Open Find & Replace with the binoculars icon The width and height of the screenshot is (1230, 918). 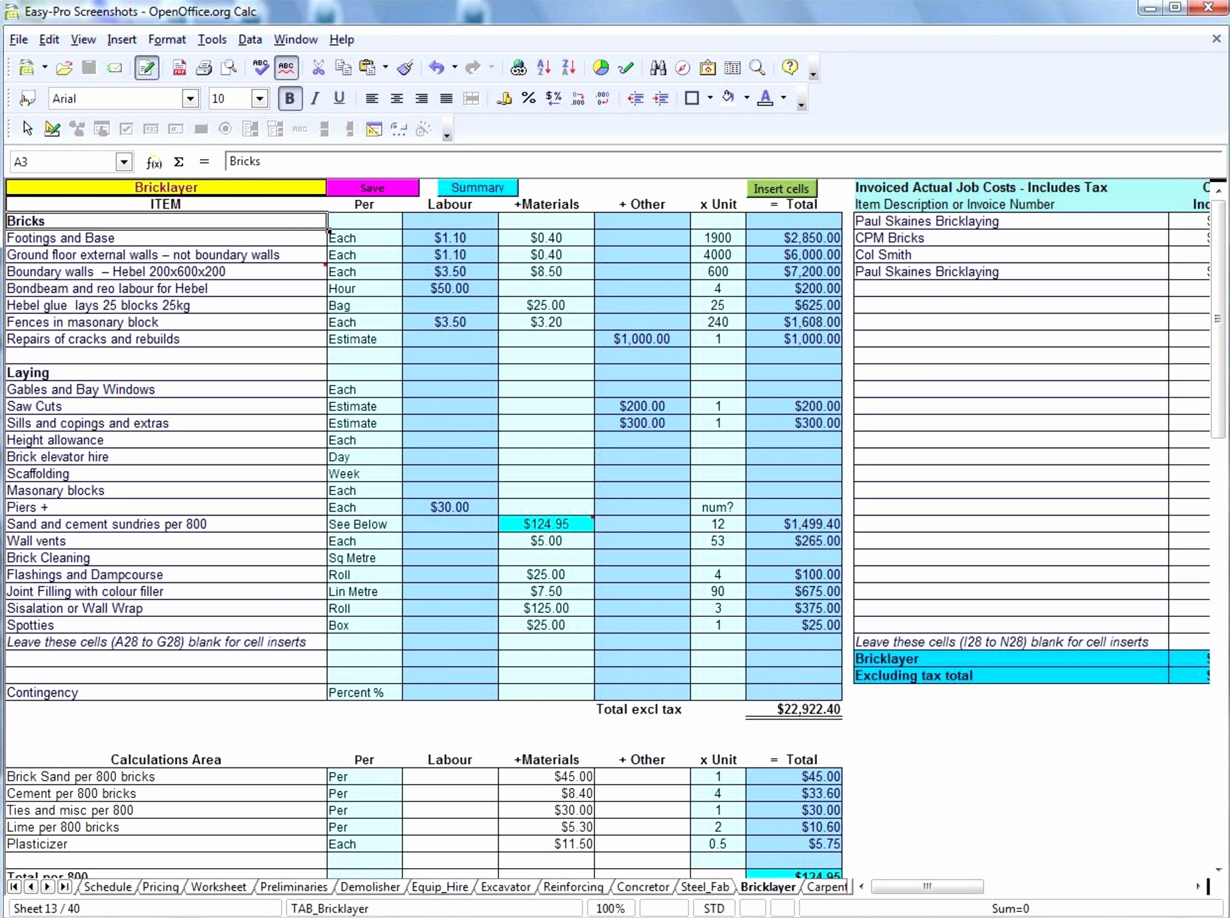658,67
